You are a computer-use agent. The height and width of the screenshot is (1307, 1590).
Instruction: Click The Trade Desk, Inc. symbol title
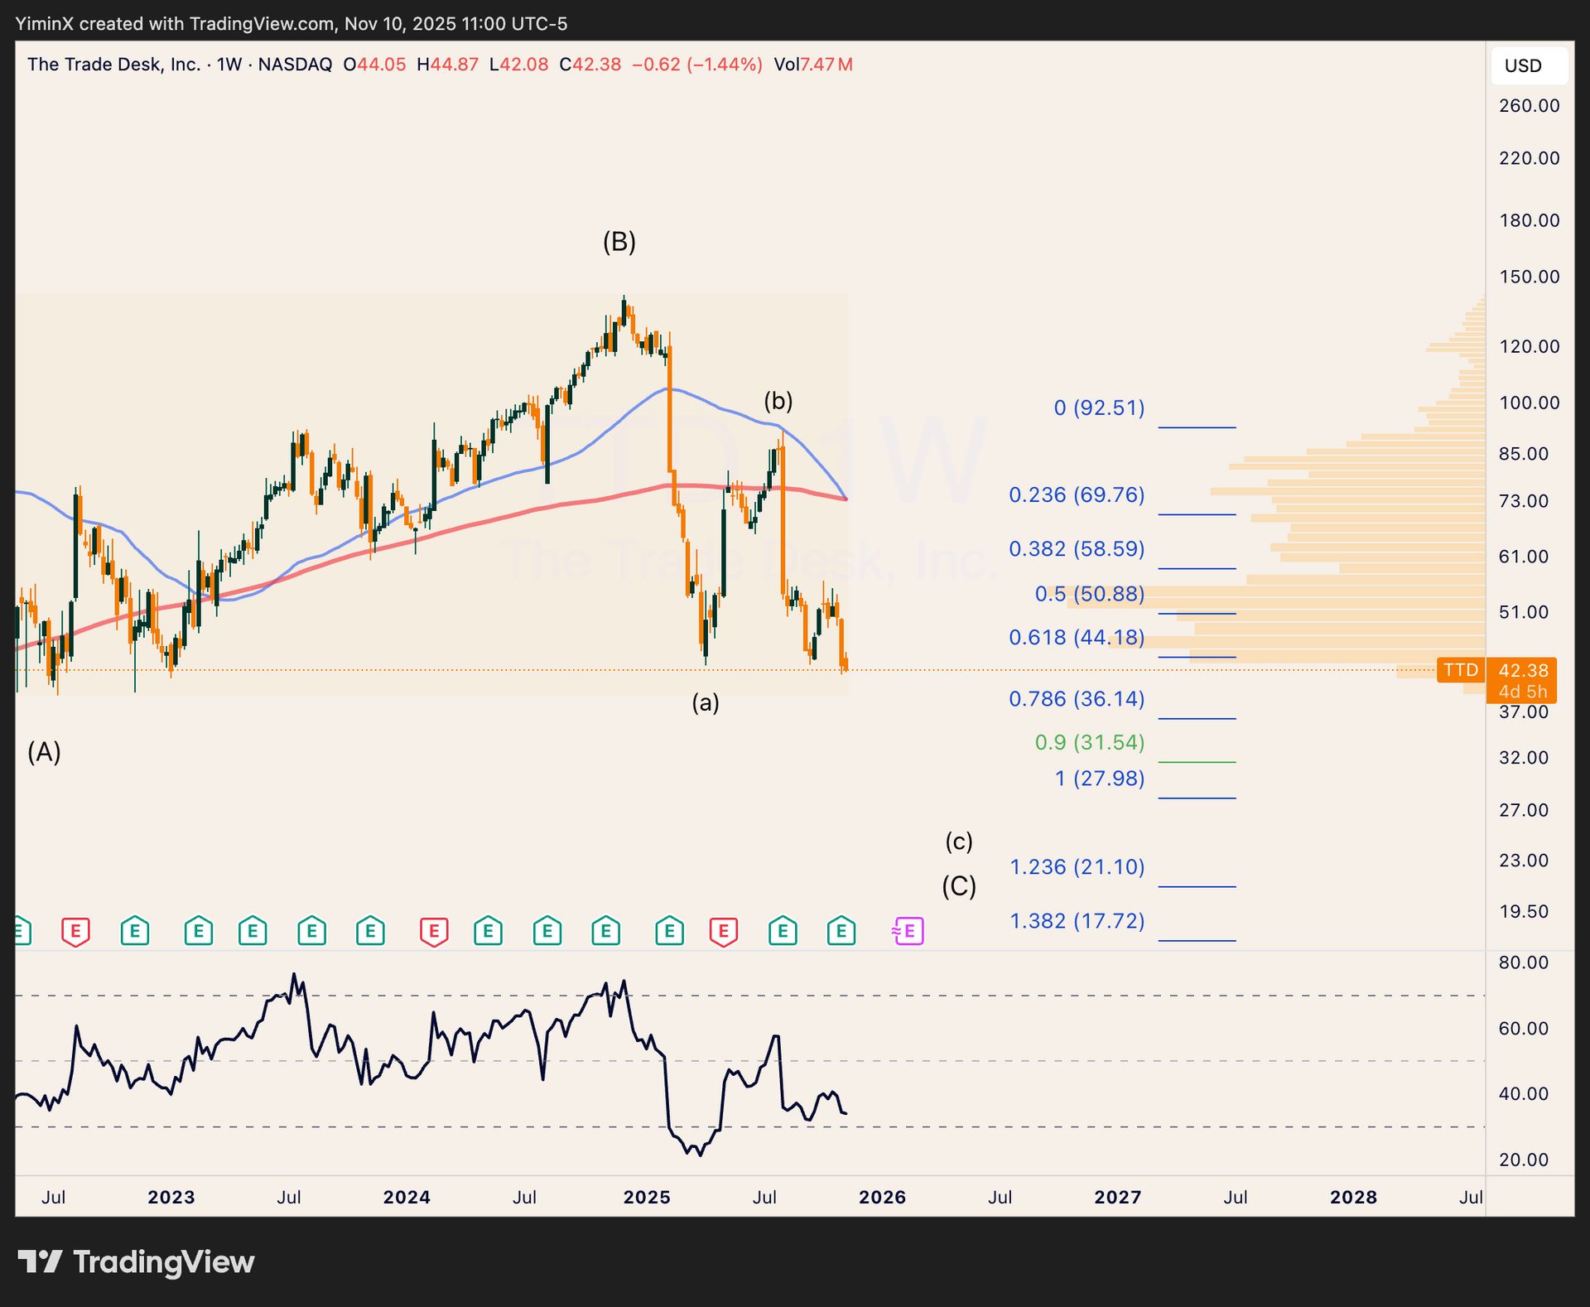[x=113, y=65]
